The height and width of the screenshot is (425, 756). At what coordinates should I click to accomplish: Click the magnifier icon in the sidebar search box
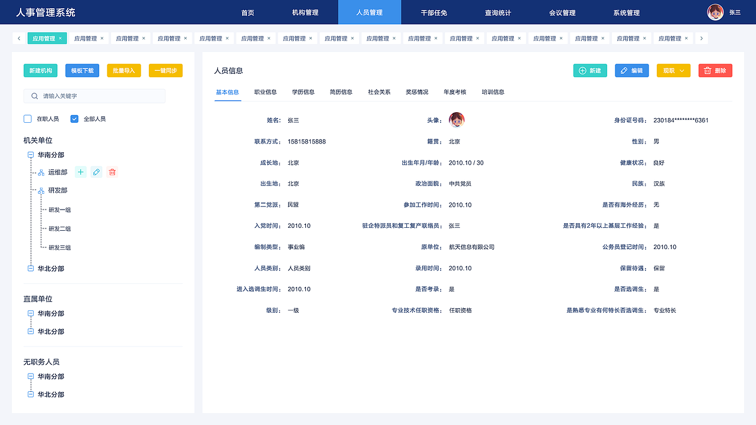coord(34,95)
